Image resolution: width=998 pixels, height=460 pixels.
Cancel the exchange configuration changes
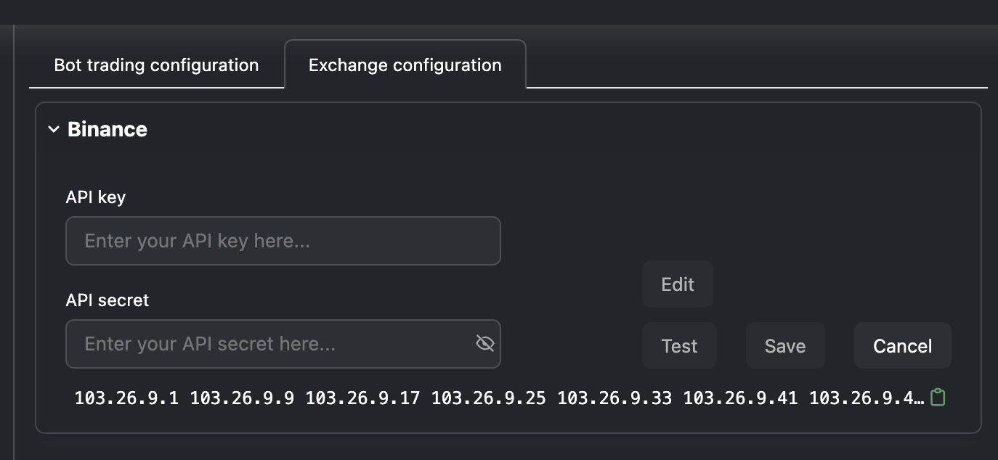[x=903, y=346]
